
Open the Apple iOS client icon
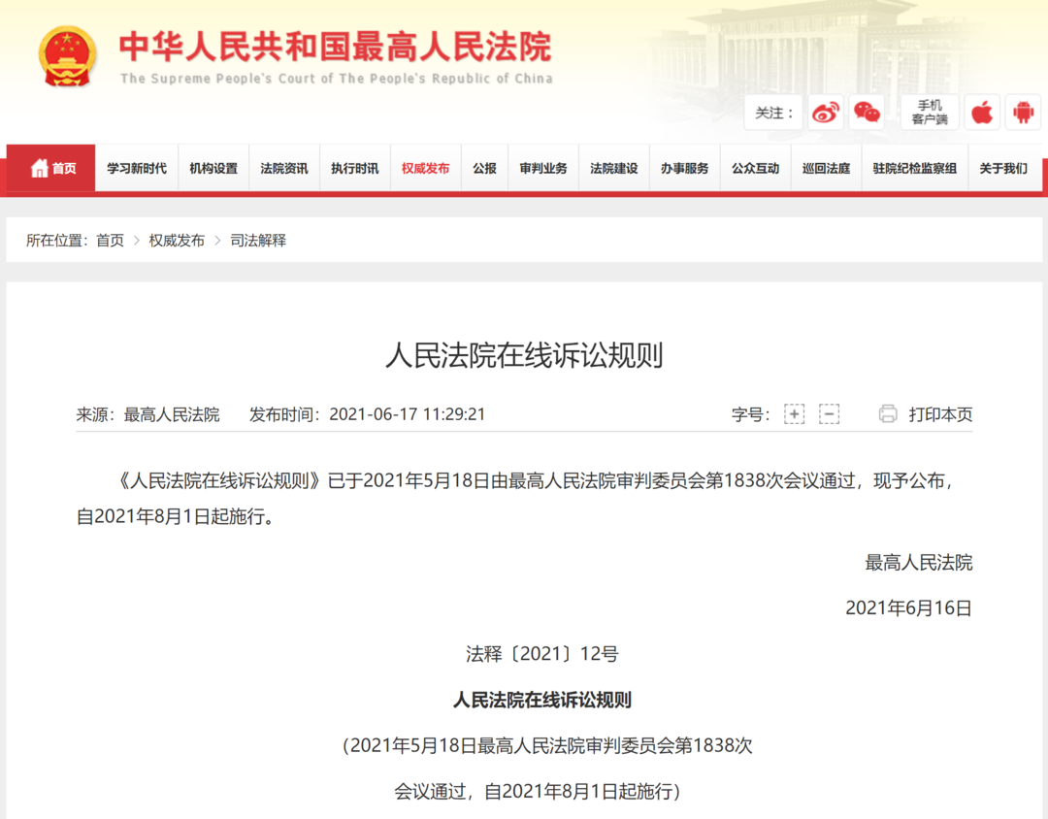982,113
